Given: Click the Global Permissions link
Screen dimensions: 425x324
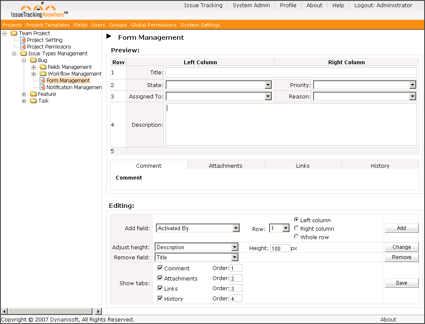Looking at the screenshot, I should (x=154, y=25).
